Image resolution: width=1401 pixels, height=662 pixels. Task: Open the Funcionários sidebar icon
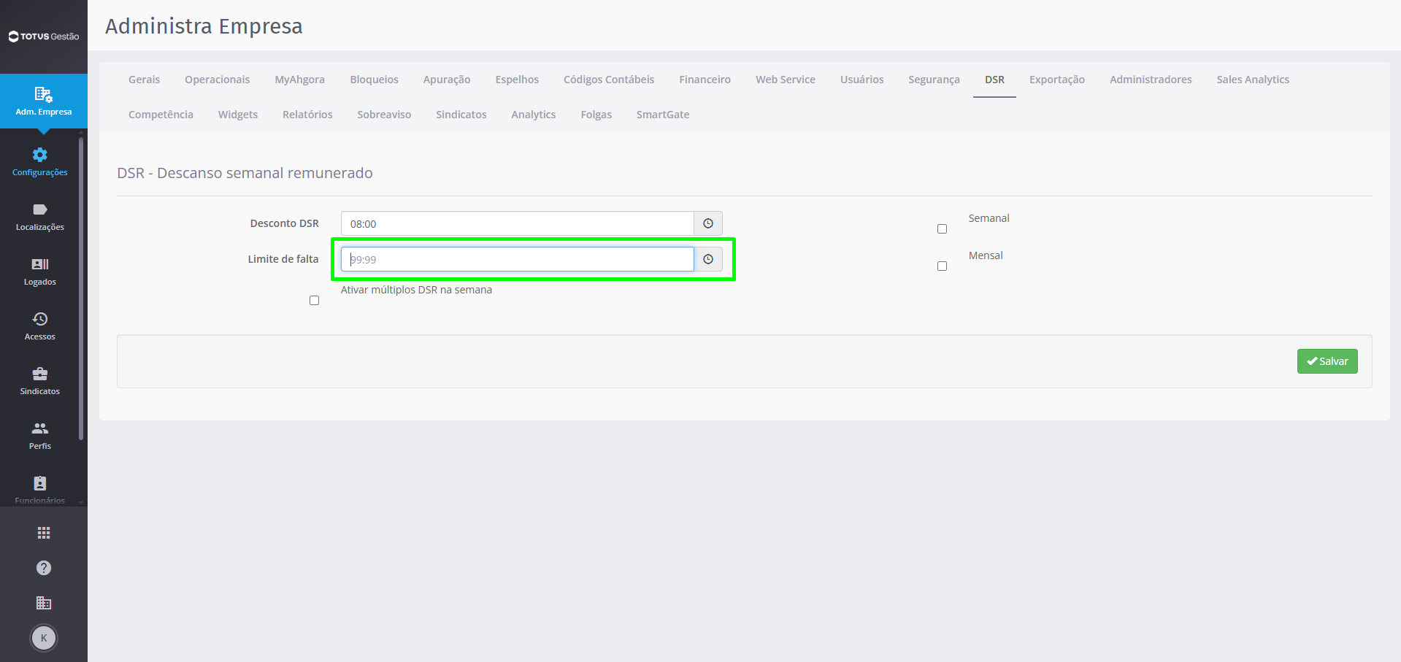(40, 483)
